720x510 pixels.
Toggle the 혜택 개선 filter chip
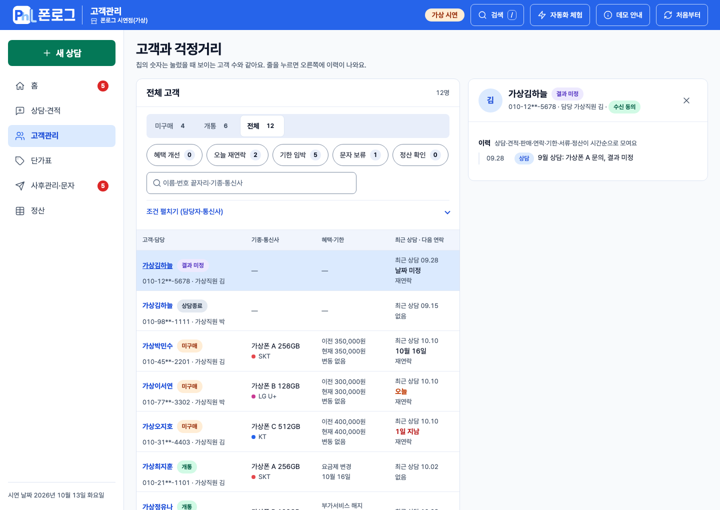pos(174,155)
